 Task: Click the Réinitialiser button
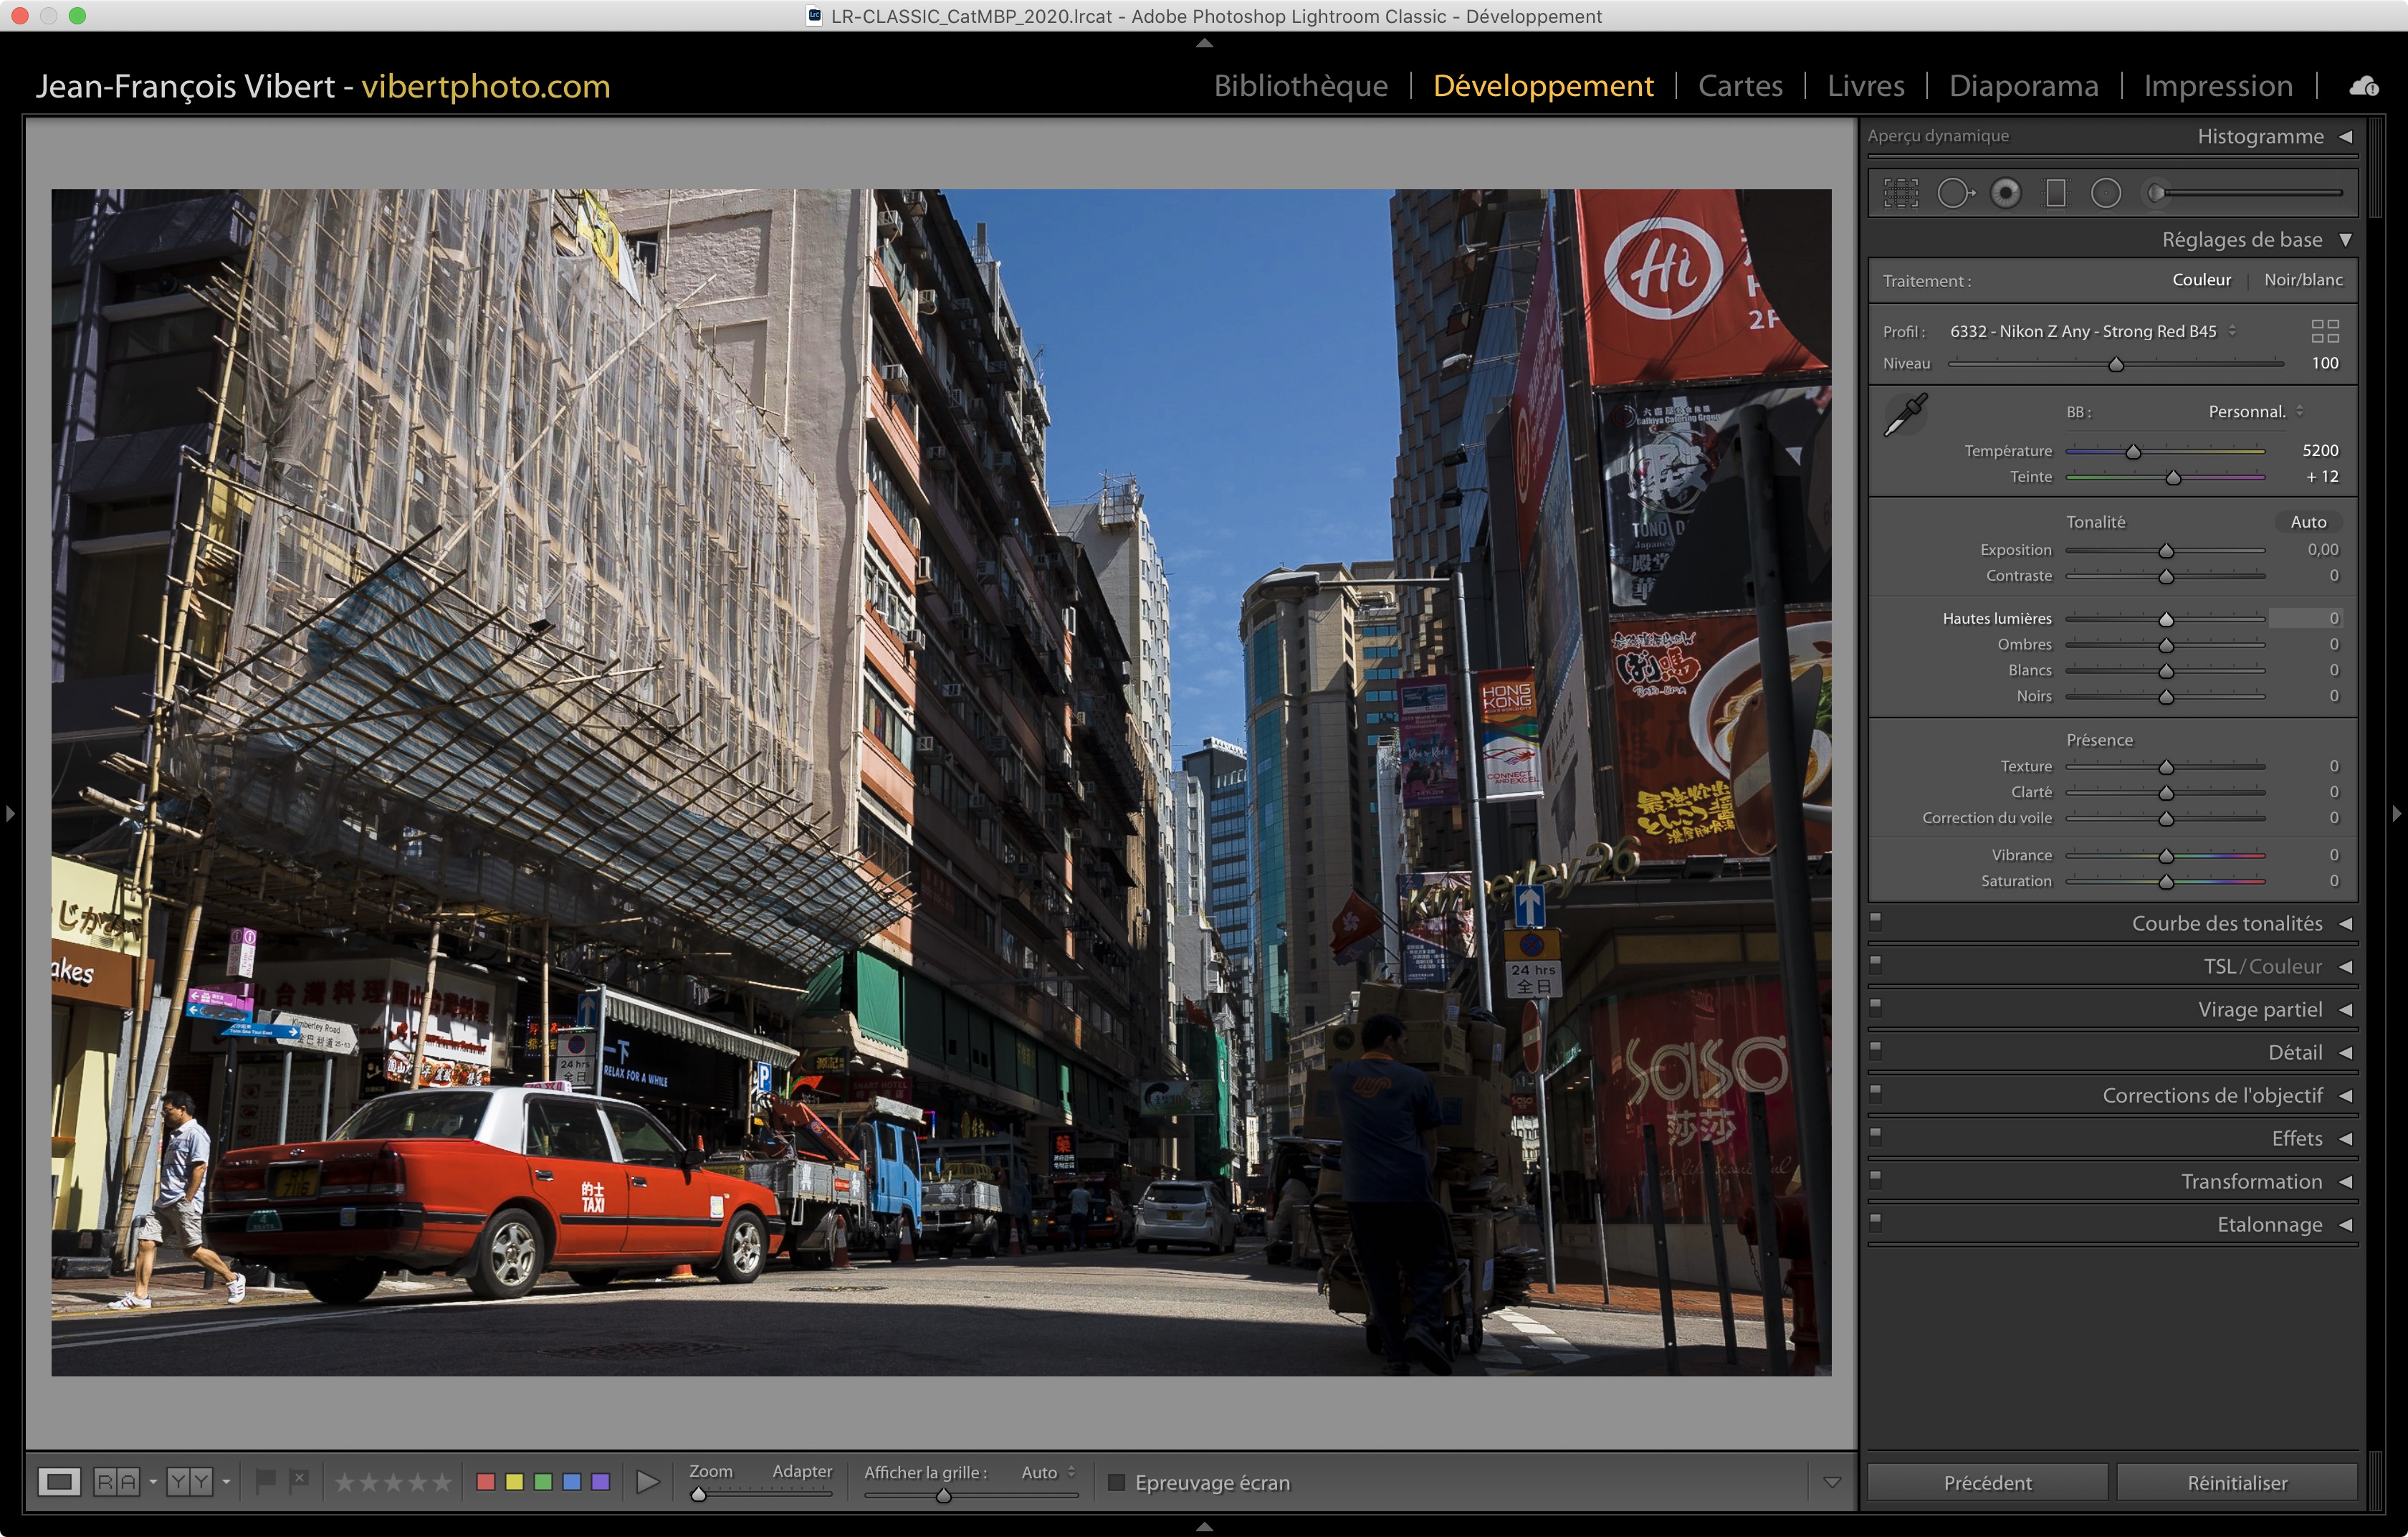2236,1482
